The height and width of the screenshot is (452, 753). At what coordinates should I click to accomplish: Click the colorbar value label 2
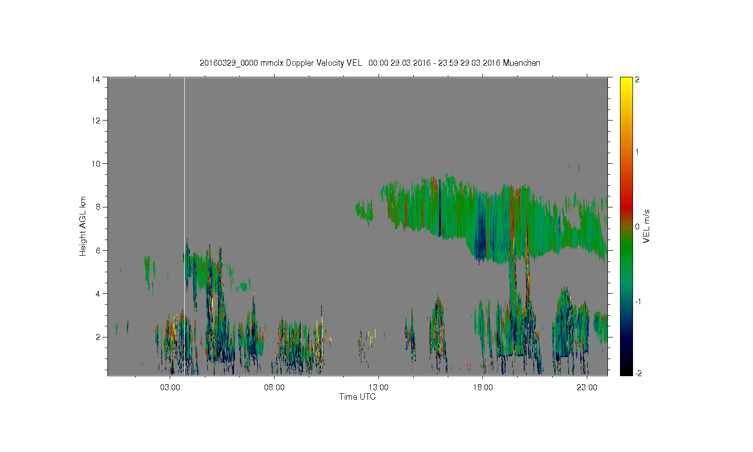pos(638,80)
